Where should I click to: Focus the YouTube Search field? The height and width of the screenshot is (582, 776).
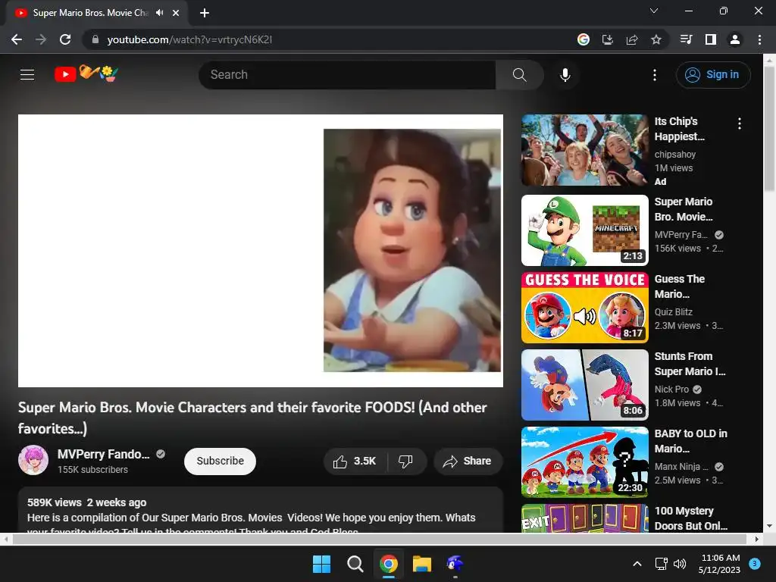click(347, 75)
